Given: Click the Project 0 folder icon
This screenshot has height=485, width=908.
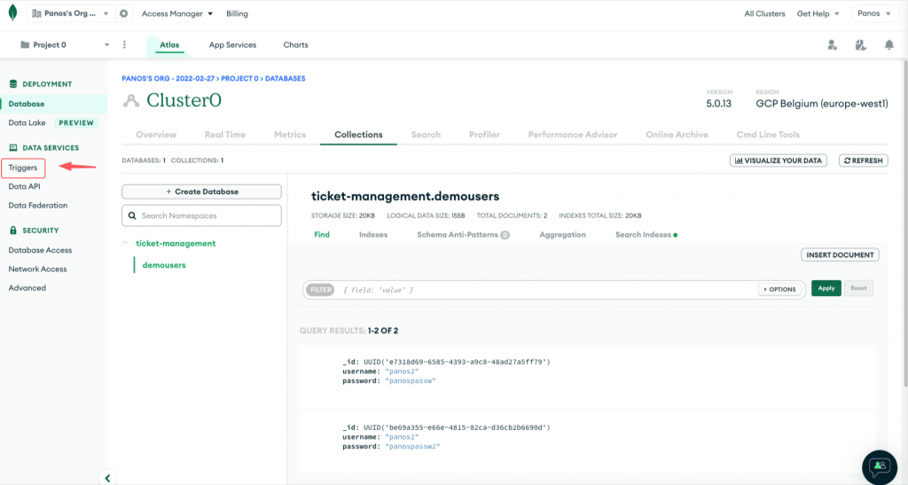Looking at the screenshot, I should pos(25,44).
